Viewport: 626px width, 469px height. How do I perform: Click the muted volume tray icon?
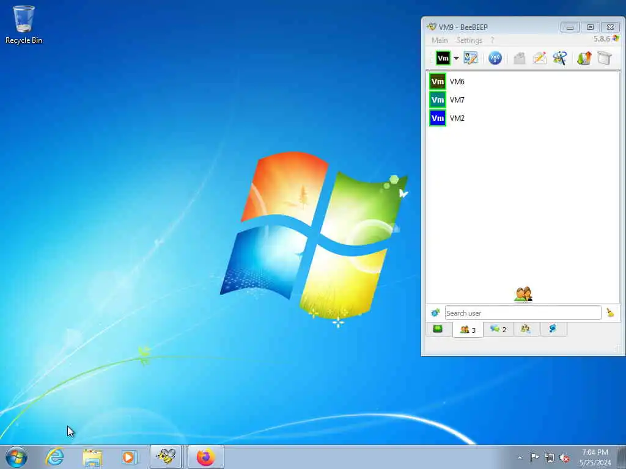click(x=564, y=457)
